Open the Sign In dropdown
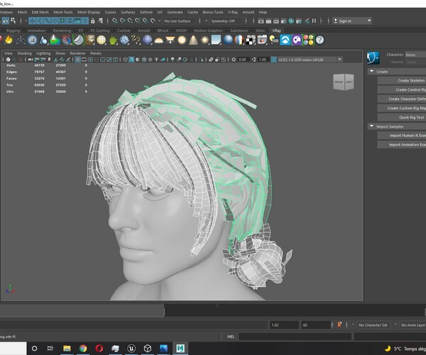The width and height of the screenshot is (426, 355). (x=352, y=21)
